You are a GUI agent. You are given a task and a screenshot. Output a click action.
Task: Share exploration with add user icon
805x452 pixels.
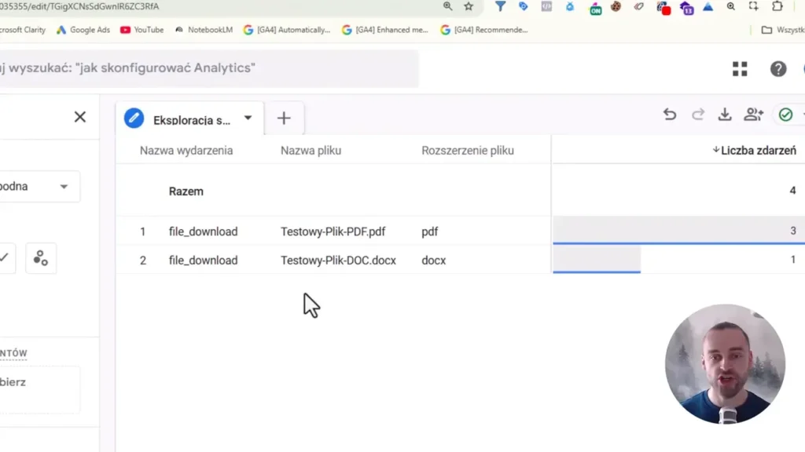coord(754,115)
